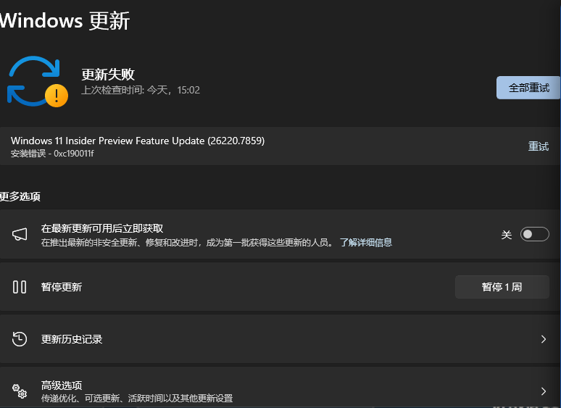The height and width of the screenshot is (408, 561).
Task: Click the megaphone icon for latest updates
Action: click(x=20, y=235)
